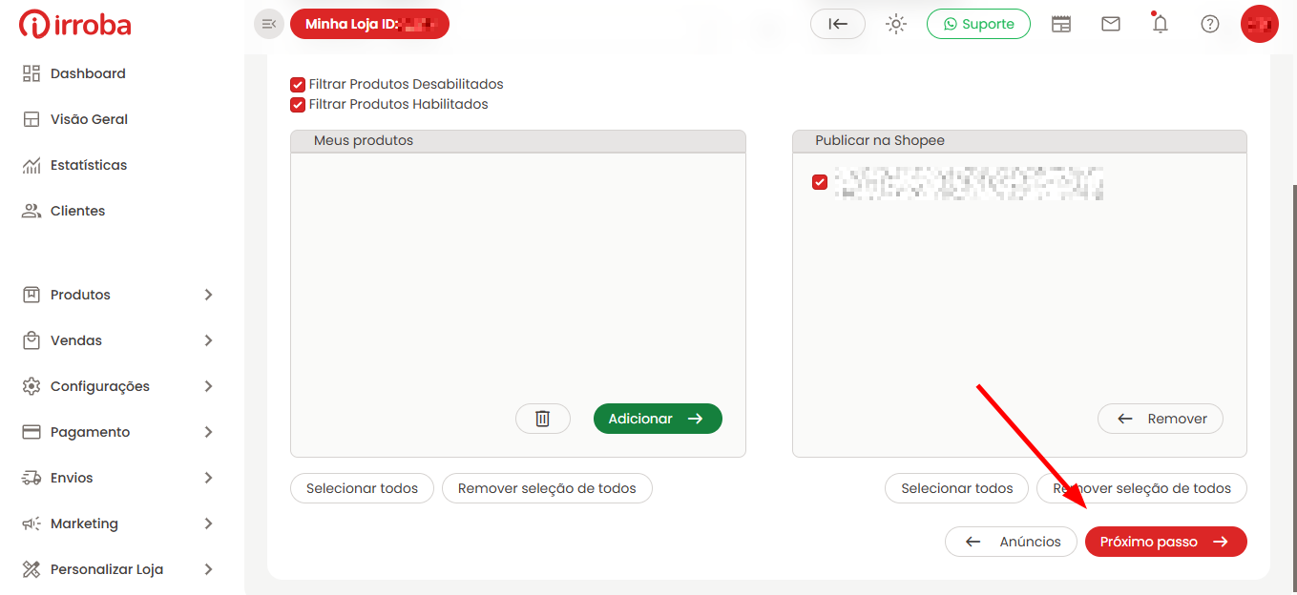This screenshot has width=1297, height=595.
Task: Open the user avatar menu
Action: [x=1260, y=24]
